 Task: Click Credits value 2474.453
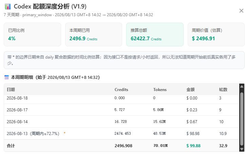(x=122, y=133)
